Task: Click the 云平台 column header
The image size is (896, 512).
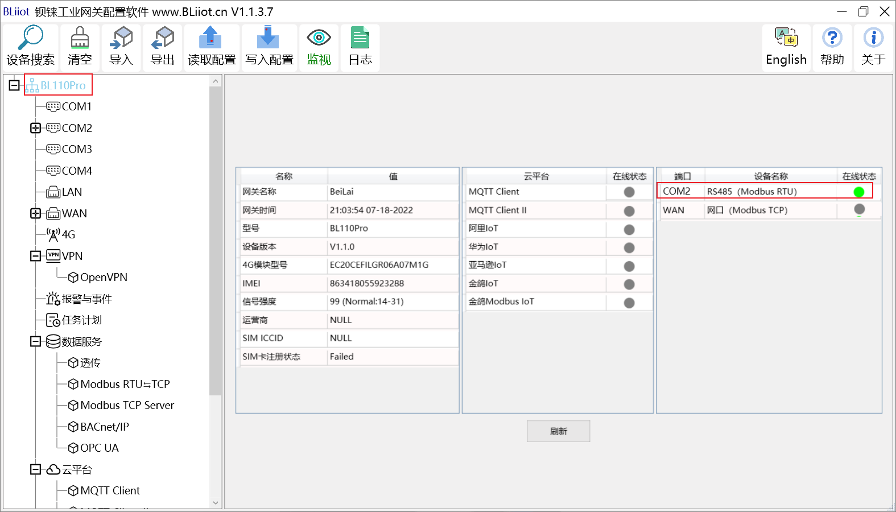Action: pyautogui.click(x=536, y=176)
